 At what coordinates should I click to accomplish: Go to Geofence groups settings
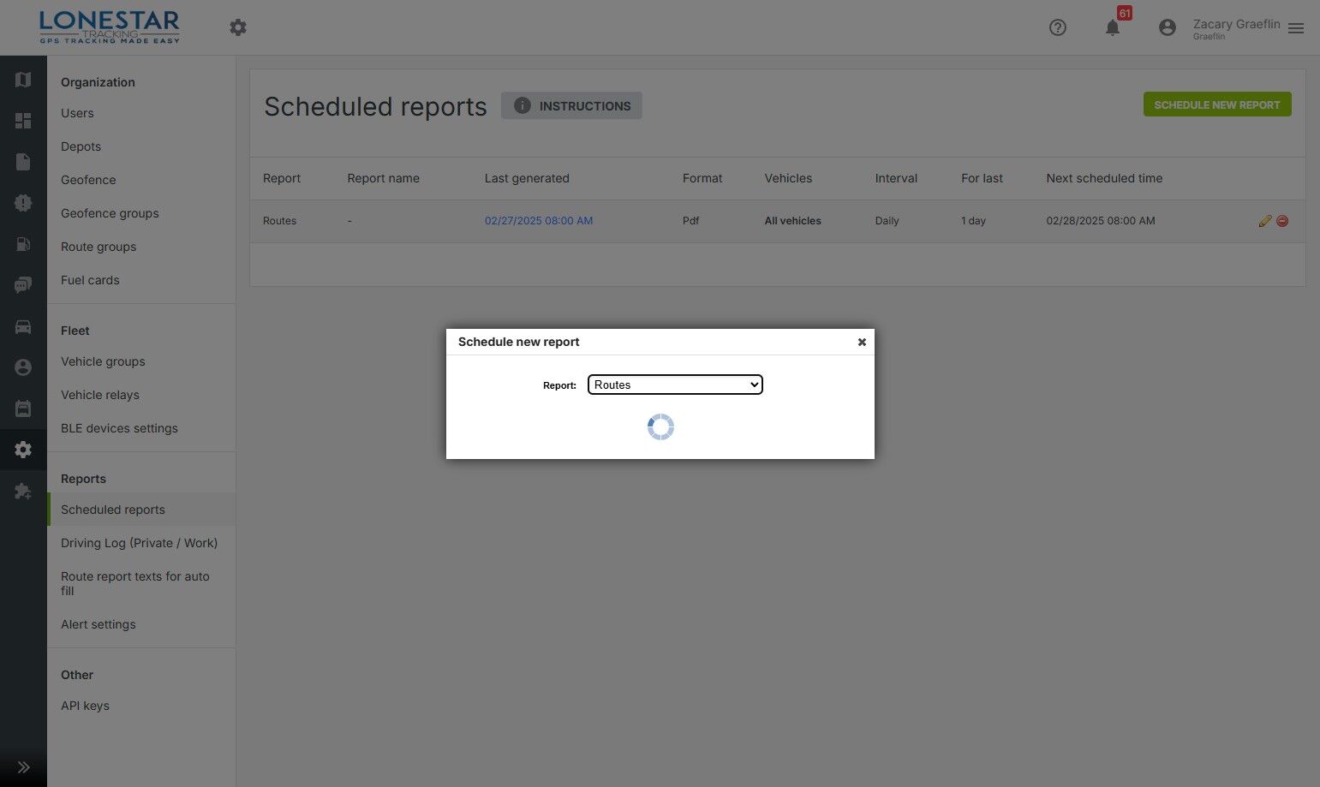coord(110,213)
